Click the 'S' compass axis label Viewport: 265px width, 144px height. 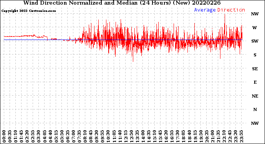[x=255, y=55]
